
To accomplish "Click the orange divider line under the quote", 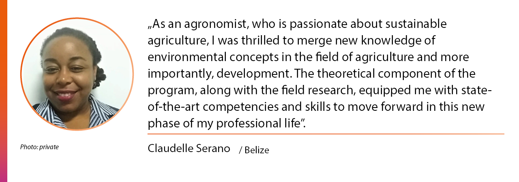I will pos(326,133).
